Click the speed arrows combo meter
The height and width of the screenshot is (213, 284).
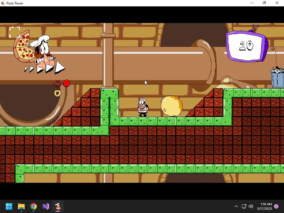tap(45, 68)
